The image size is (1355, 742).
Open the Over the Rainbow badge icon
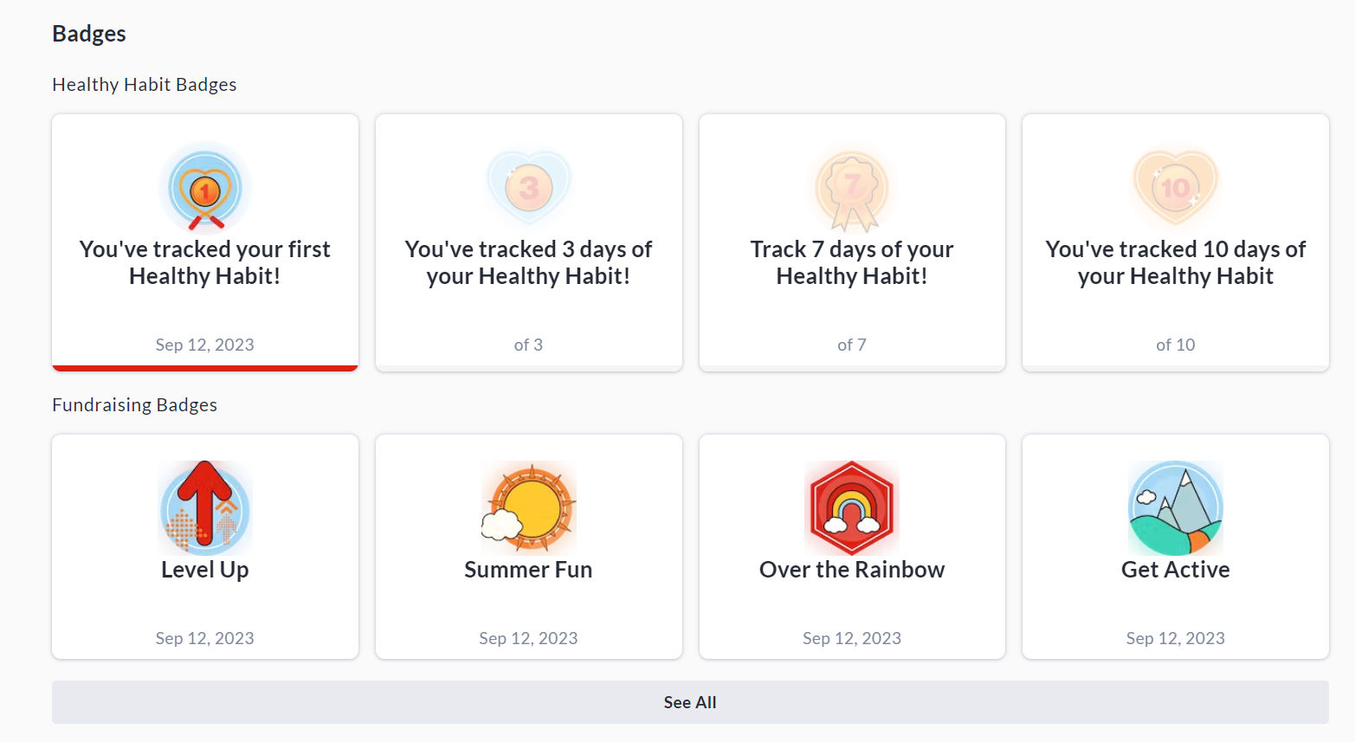pos(852,508)
